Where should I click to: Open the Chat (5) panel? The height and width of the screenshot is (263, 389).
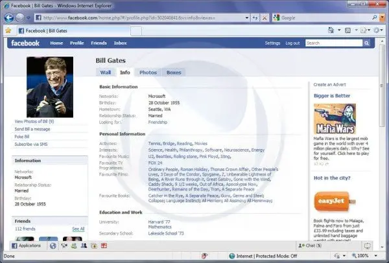(310, 246)
